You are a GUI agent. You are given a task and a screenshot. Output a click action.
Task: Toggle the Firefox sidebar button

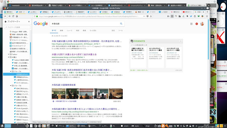click(x=172, y=16)
